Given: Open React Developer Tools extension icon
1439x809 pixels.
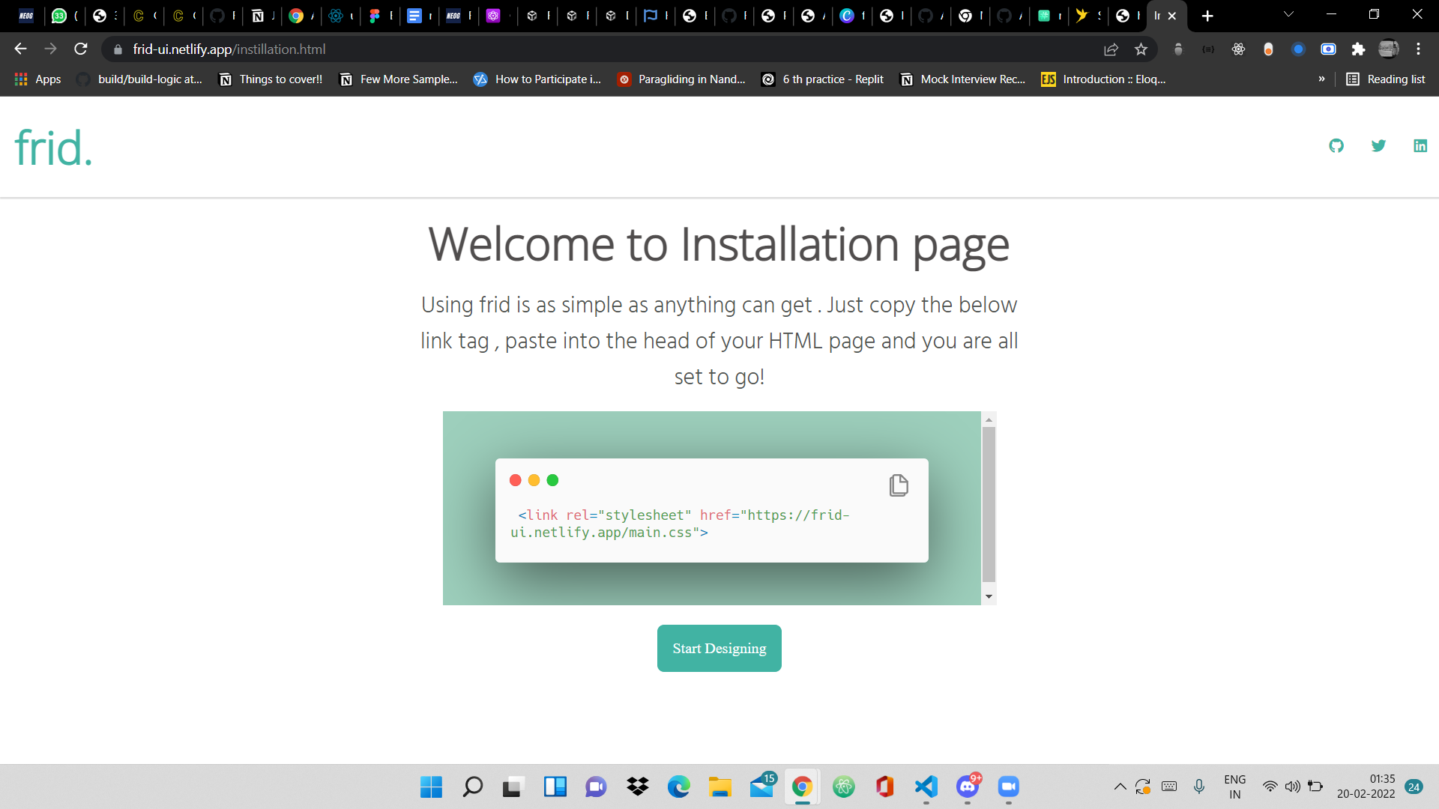Looking at the screenshot, I should click(1238, 49).
